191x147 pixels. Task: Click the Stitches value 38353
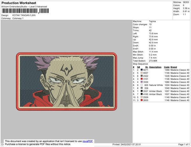[x=186, y=2]
